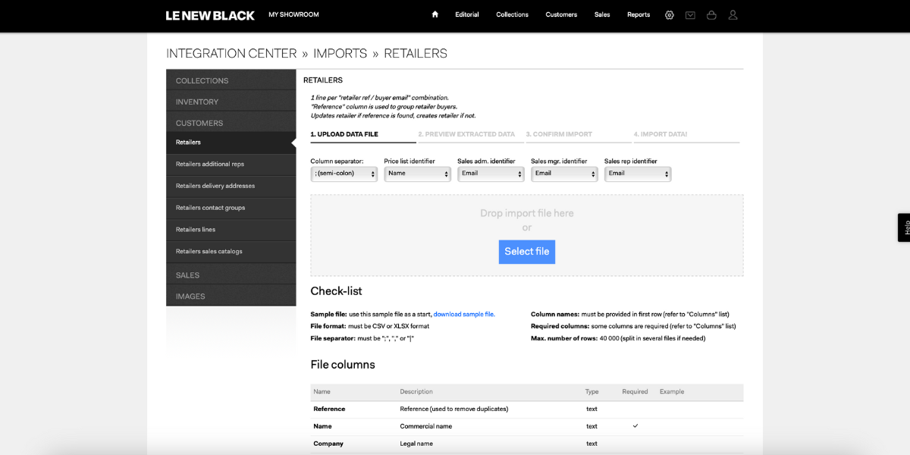Screen dimensions: 910x455
Task: Open the Sales mgr. identifier dropdown
Action: pyautogui.click(x=564, y=174)
